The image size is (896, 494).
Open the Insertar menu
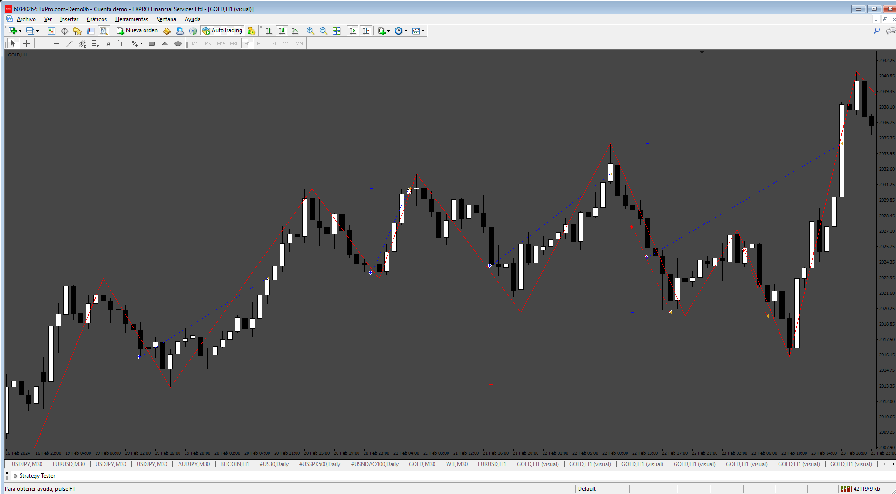coord(69,19)
